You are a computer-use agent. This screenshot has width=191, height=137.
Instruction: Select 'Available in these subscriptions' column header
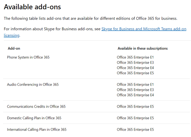point(143,49)
